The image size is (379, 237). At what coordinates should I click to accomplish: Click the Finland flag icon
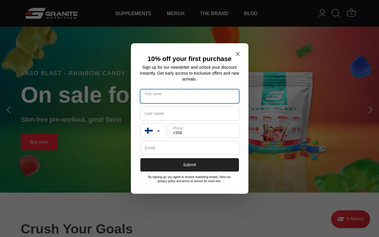coord(149,131)
